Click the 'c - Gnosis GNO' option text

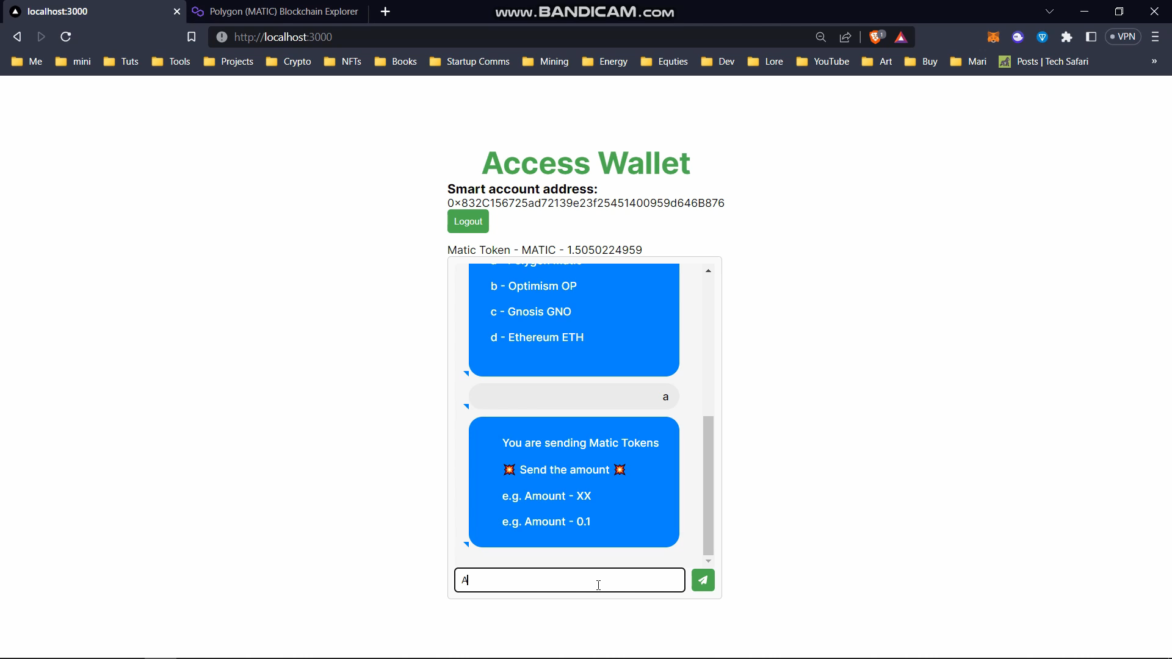[531, 312]
